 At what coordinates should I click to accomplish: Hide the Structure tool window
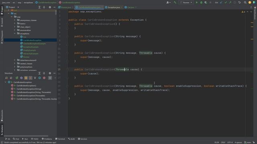[x=55, y=73]
